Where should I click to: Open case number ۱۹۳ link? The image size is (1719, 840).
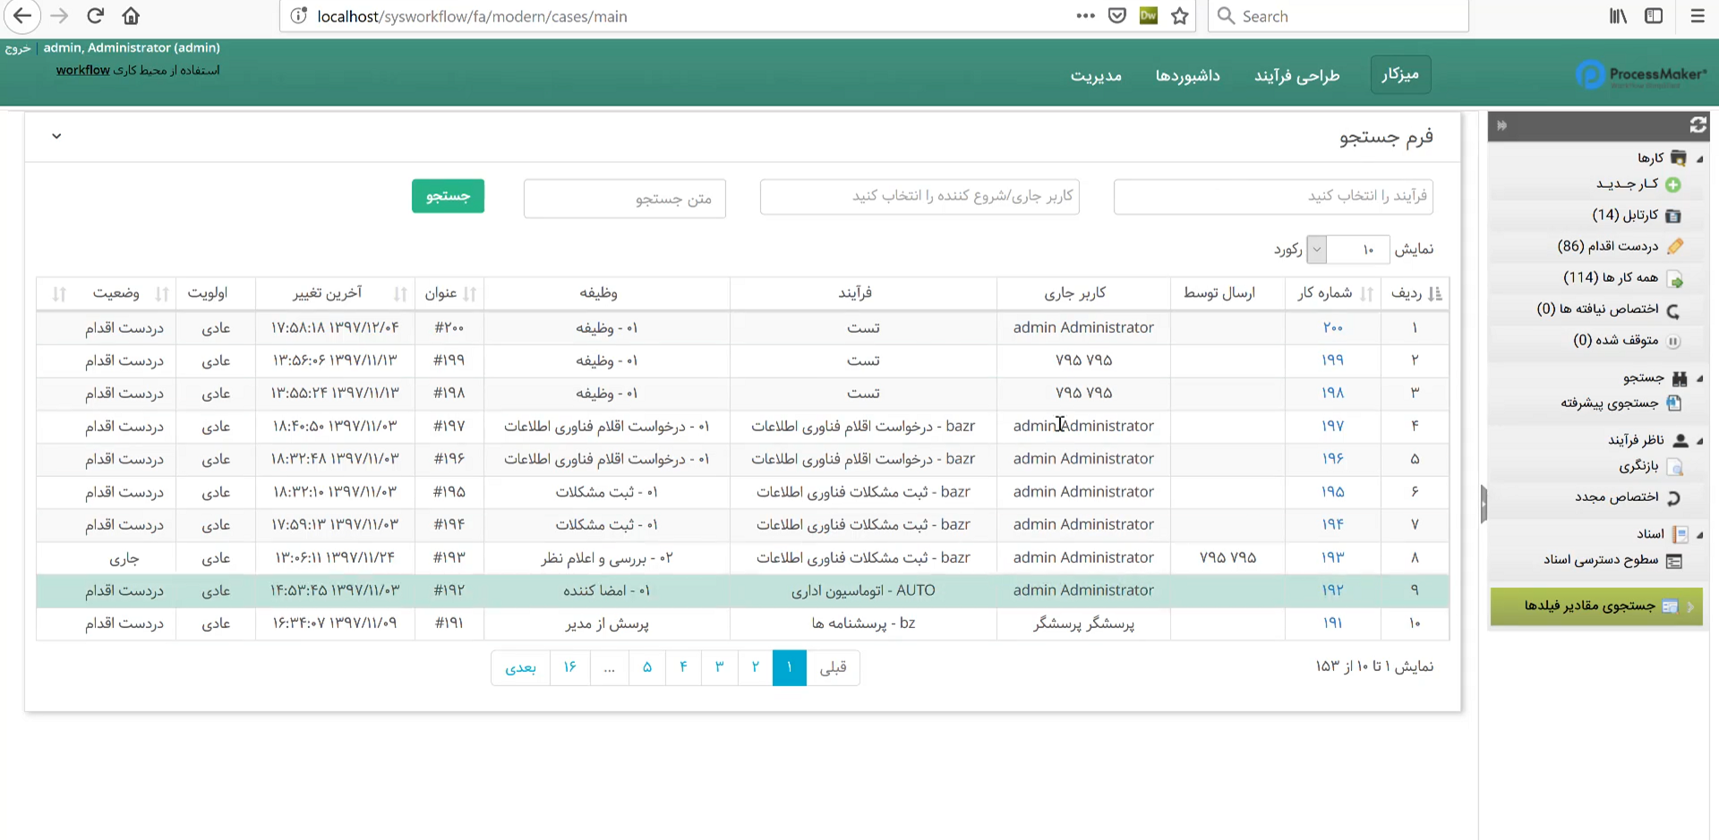[x=1332, y=557]
